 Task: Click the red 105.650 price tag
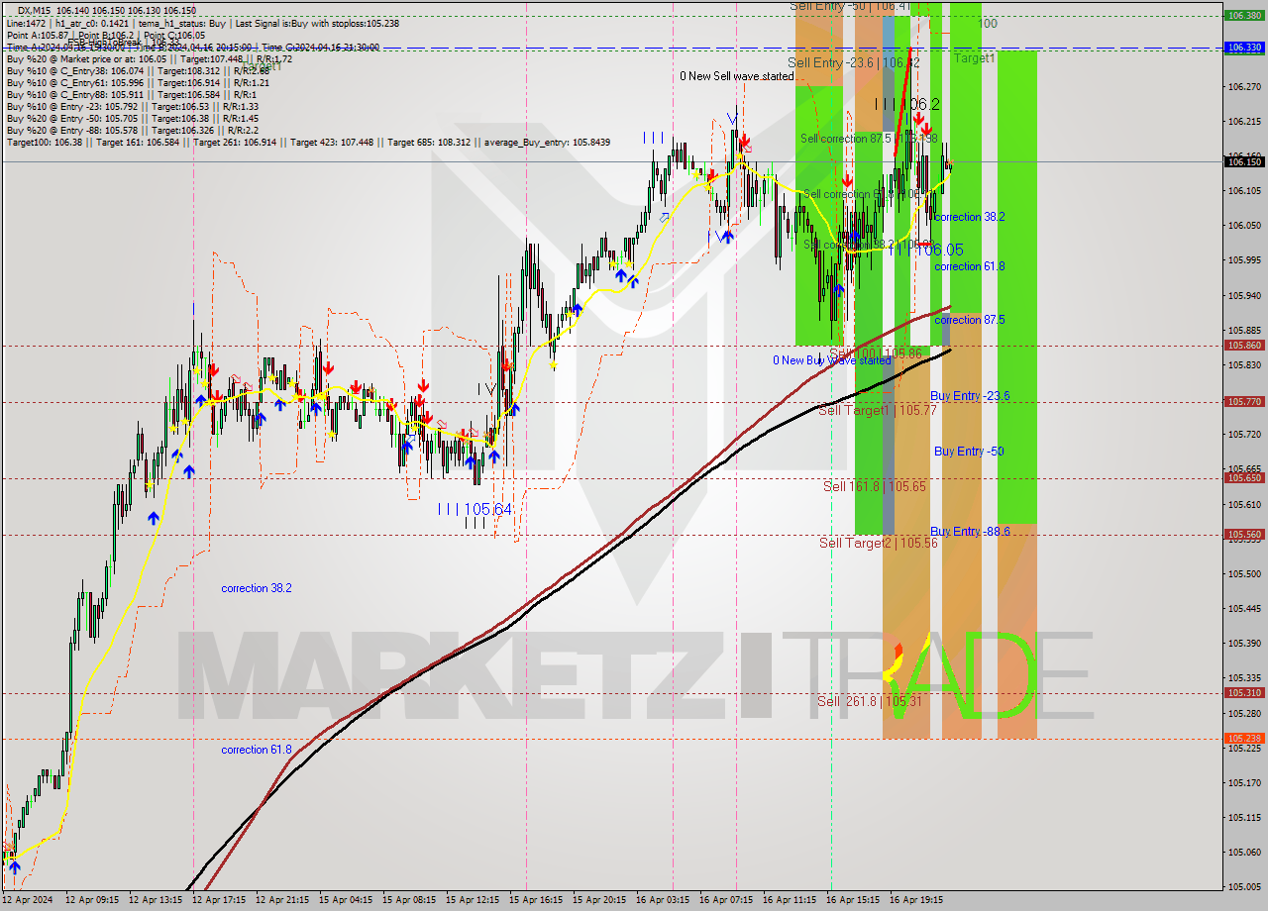pos(1244,477)
